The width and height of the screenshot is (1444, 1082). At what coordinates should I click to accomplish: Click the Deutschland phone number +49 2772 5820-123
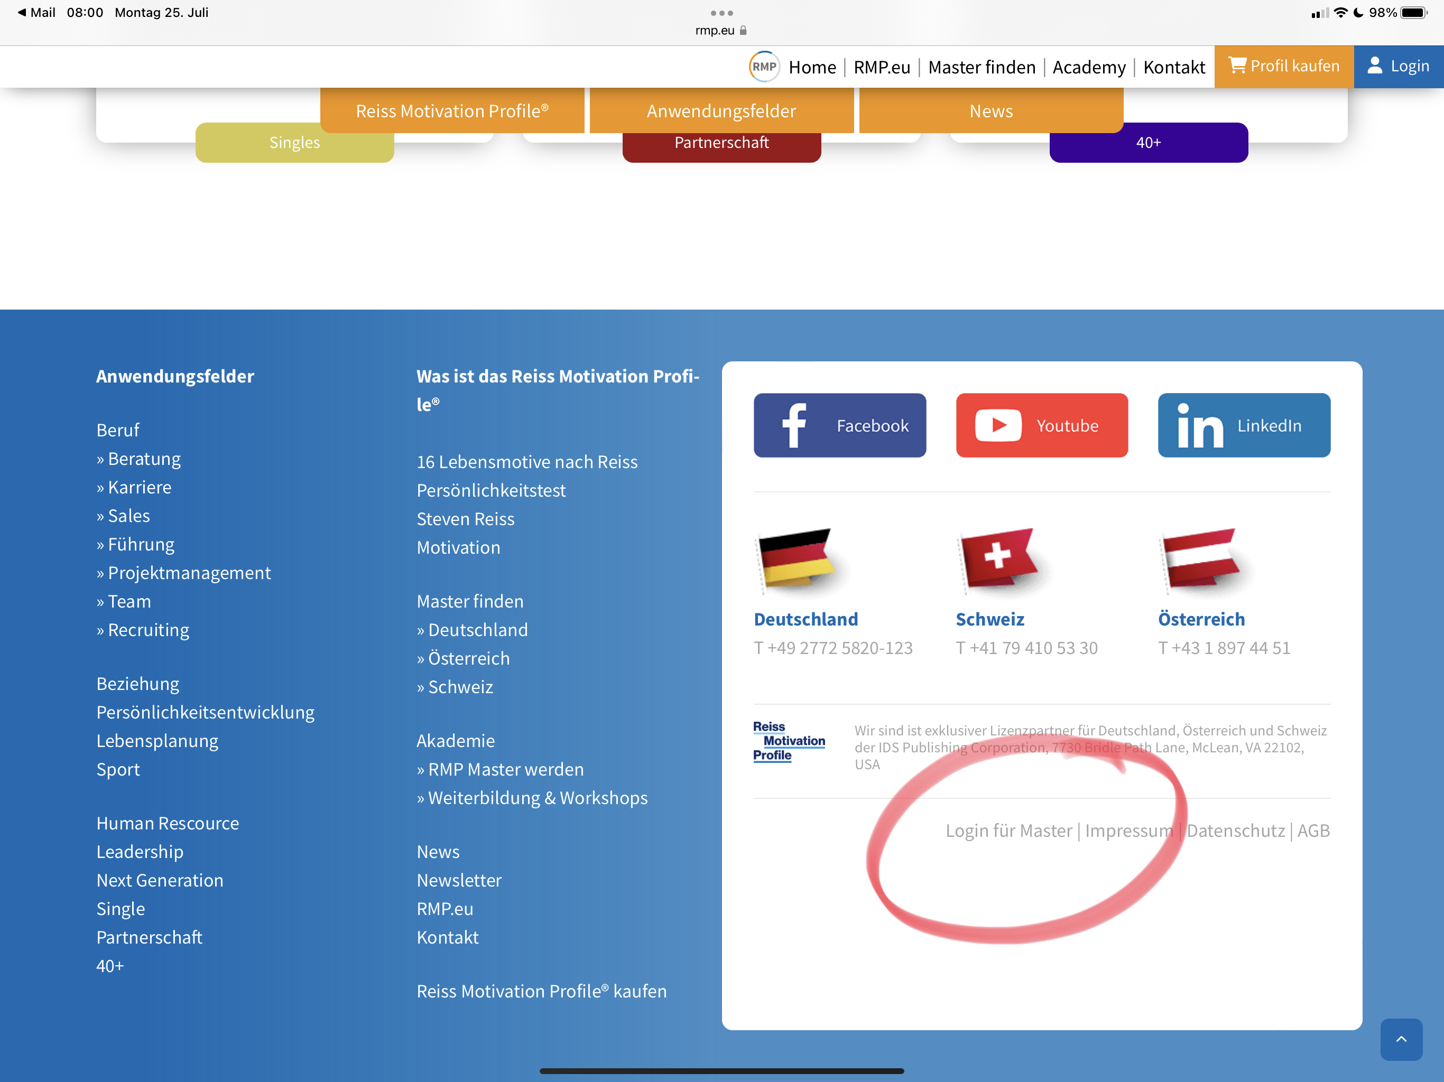pyautogui.click(x=833, y=648)
